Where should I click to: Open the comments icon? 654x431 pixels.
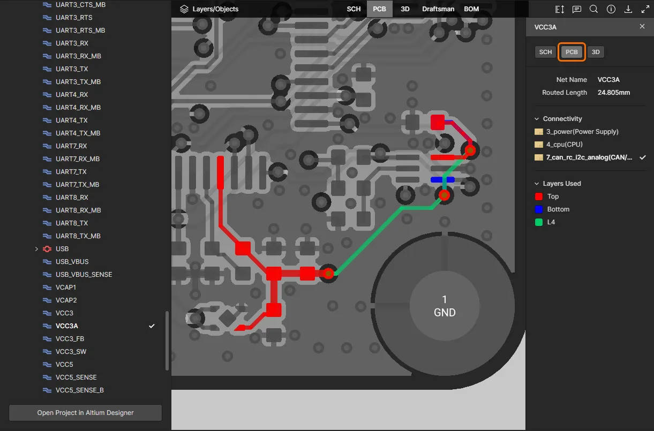click(x=577, y=9)
